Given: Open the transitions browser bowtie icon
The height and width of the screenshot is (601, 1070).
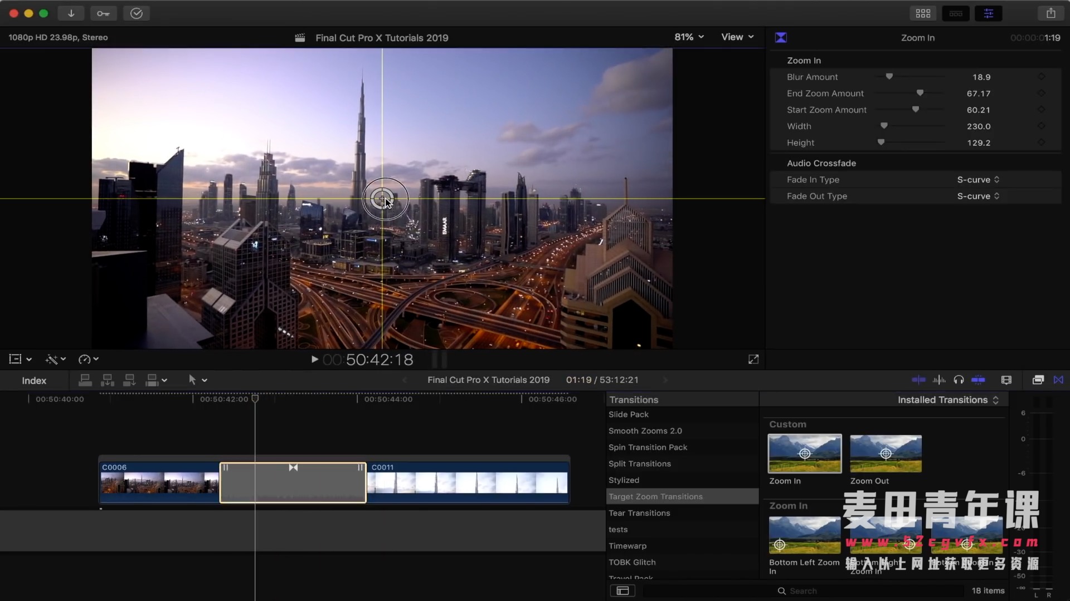Looking at the screenshot, I should coord(1058,380).
